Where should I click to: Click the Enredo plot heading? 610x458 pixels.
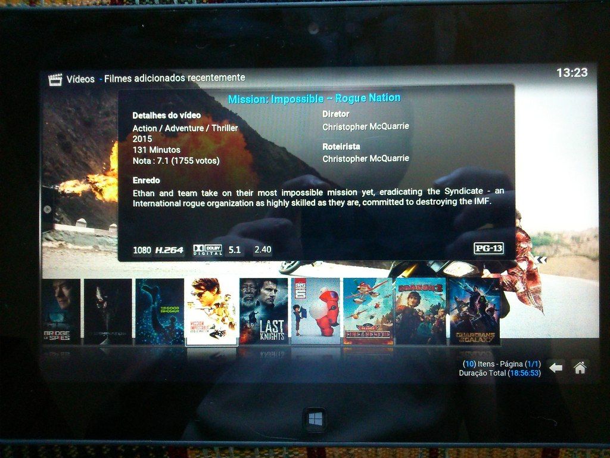[x=147, y=180]
